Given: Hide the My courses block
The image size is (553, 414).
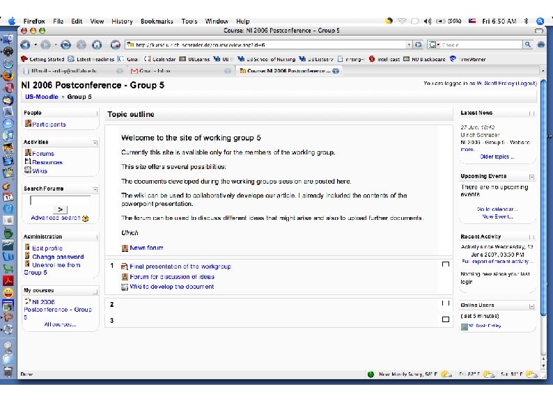Looking at the screenshot, I should coord(95,292).
